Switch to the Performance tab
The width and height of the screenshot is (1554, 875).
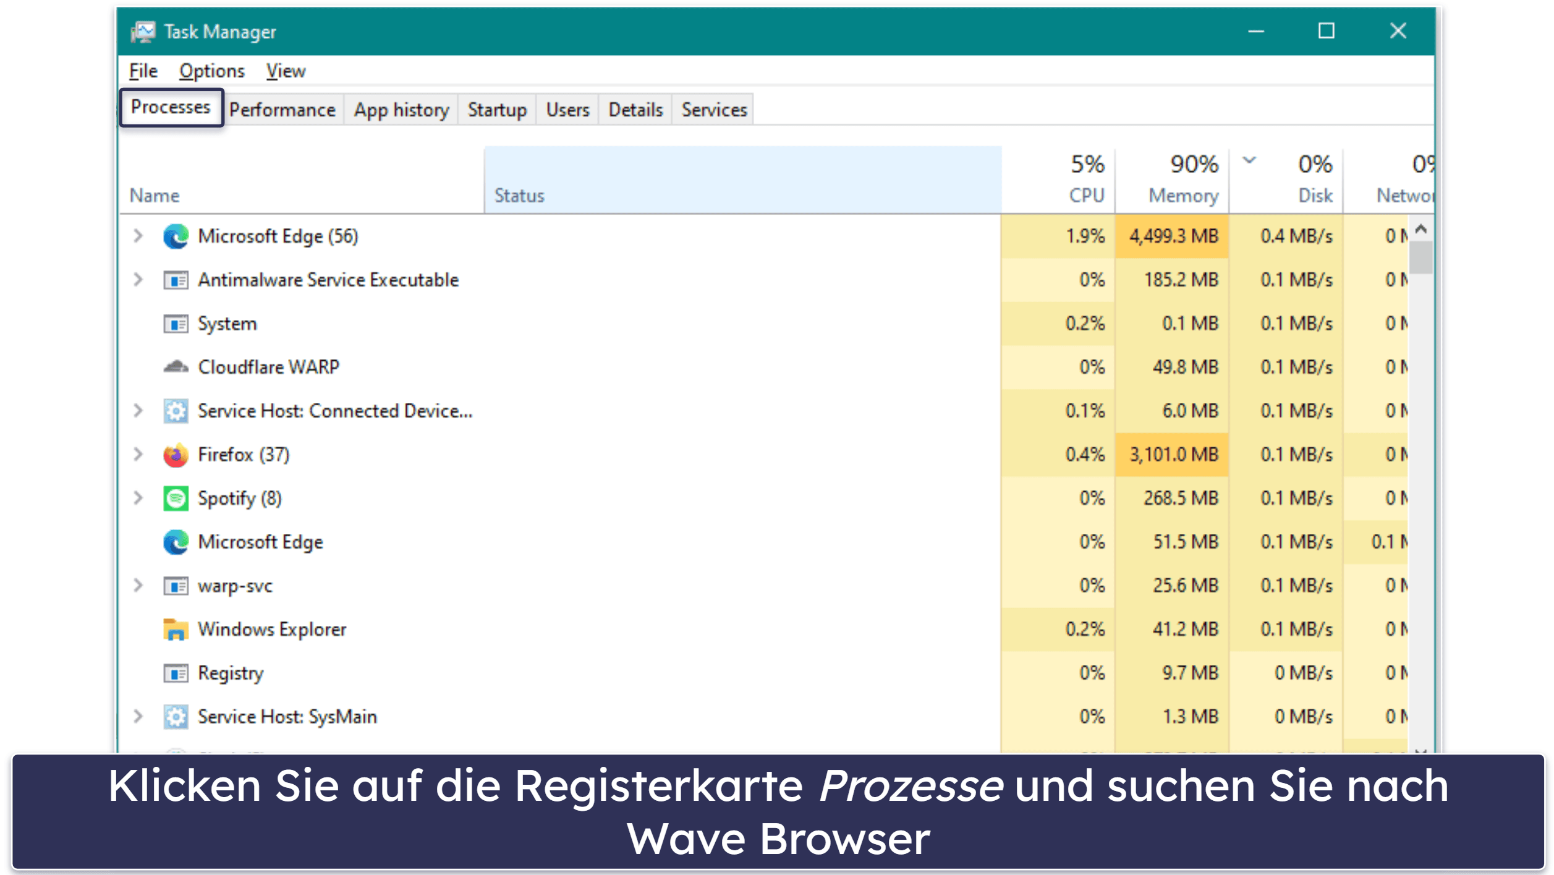(282, 110)
